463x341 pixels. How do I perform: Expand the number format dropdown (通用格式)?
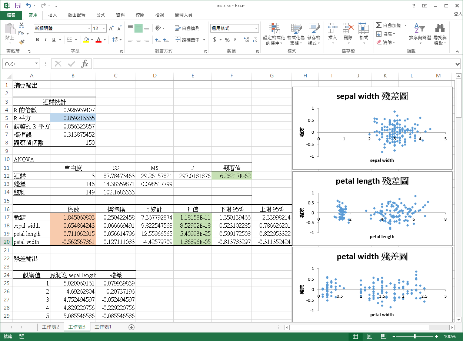click(x=256, y=29)
